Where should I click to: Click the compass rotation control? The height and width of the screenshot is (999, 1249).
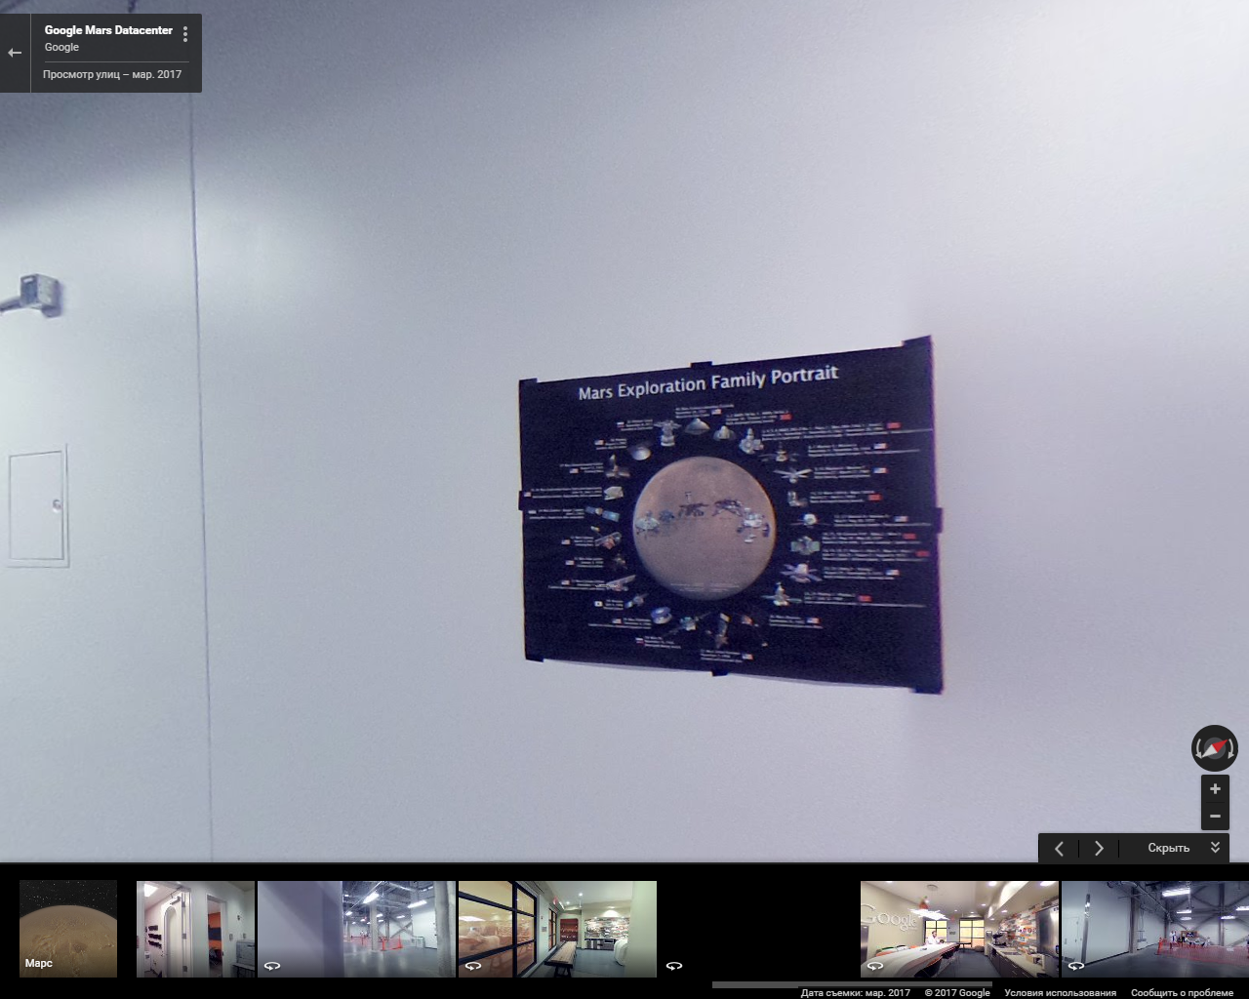click(x=1215, y=748)
